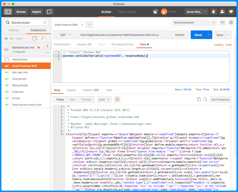Open the Code snippet link
Viewport: 238px width, 192px height.
228,45
